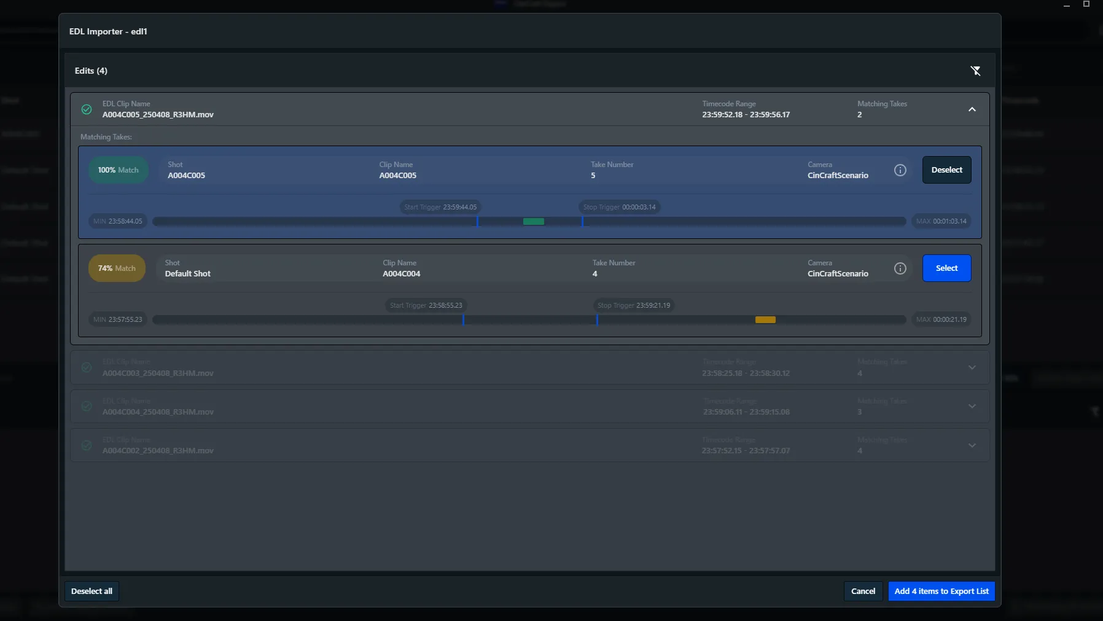Click Default Shot label in second take

point(187,274)
